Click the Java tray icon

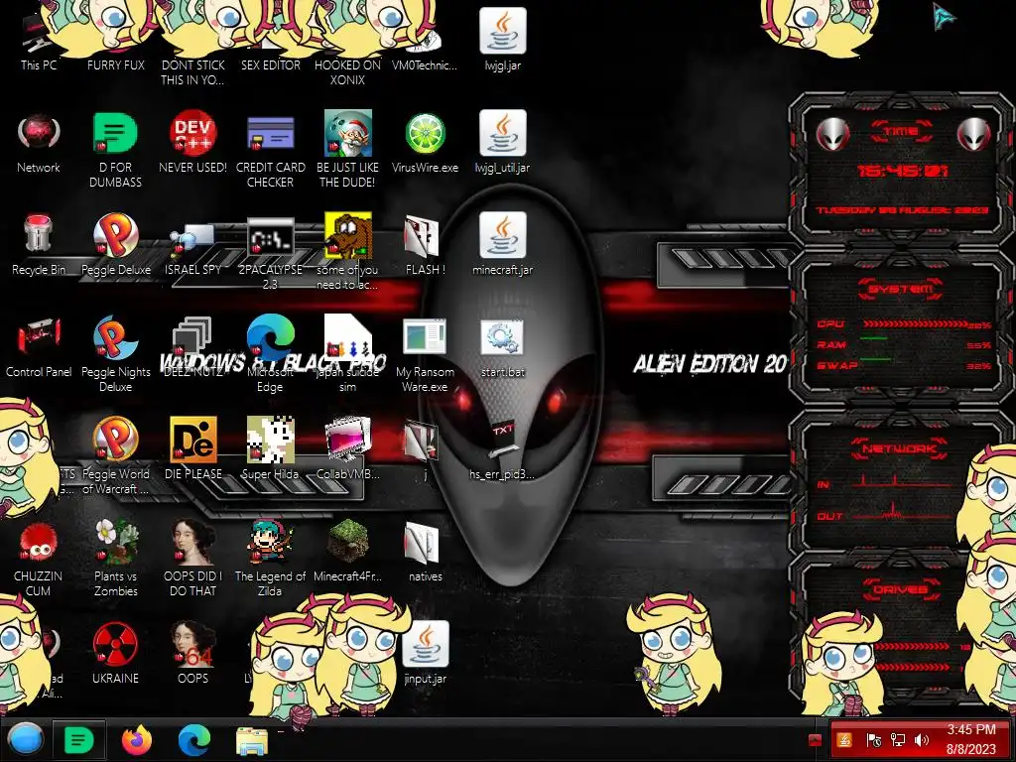pyautogui.click(x=844, y=739)
